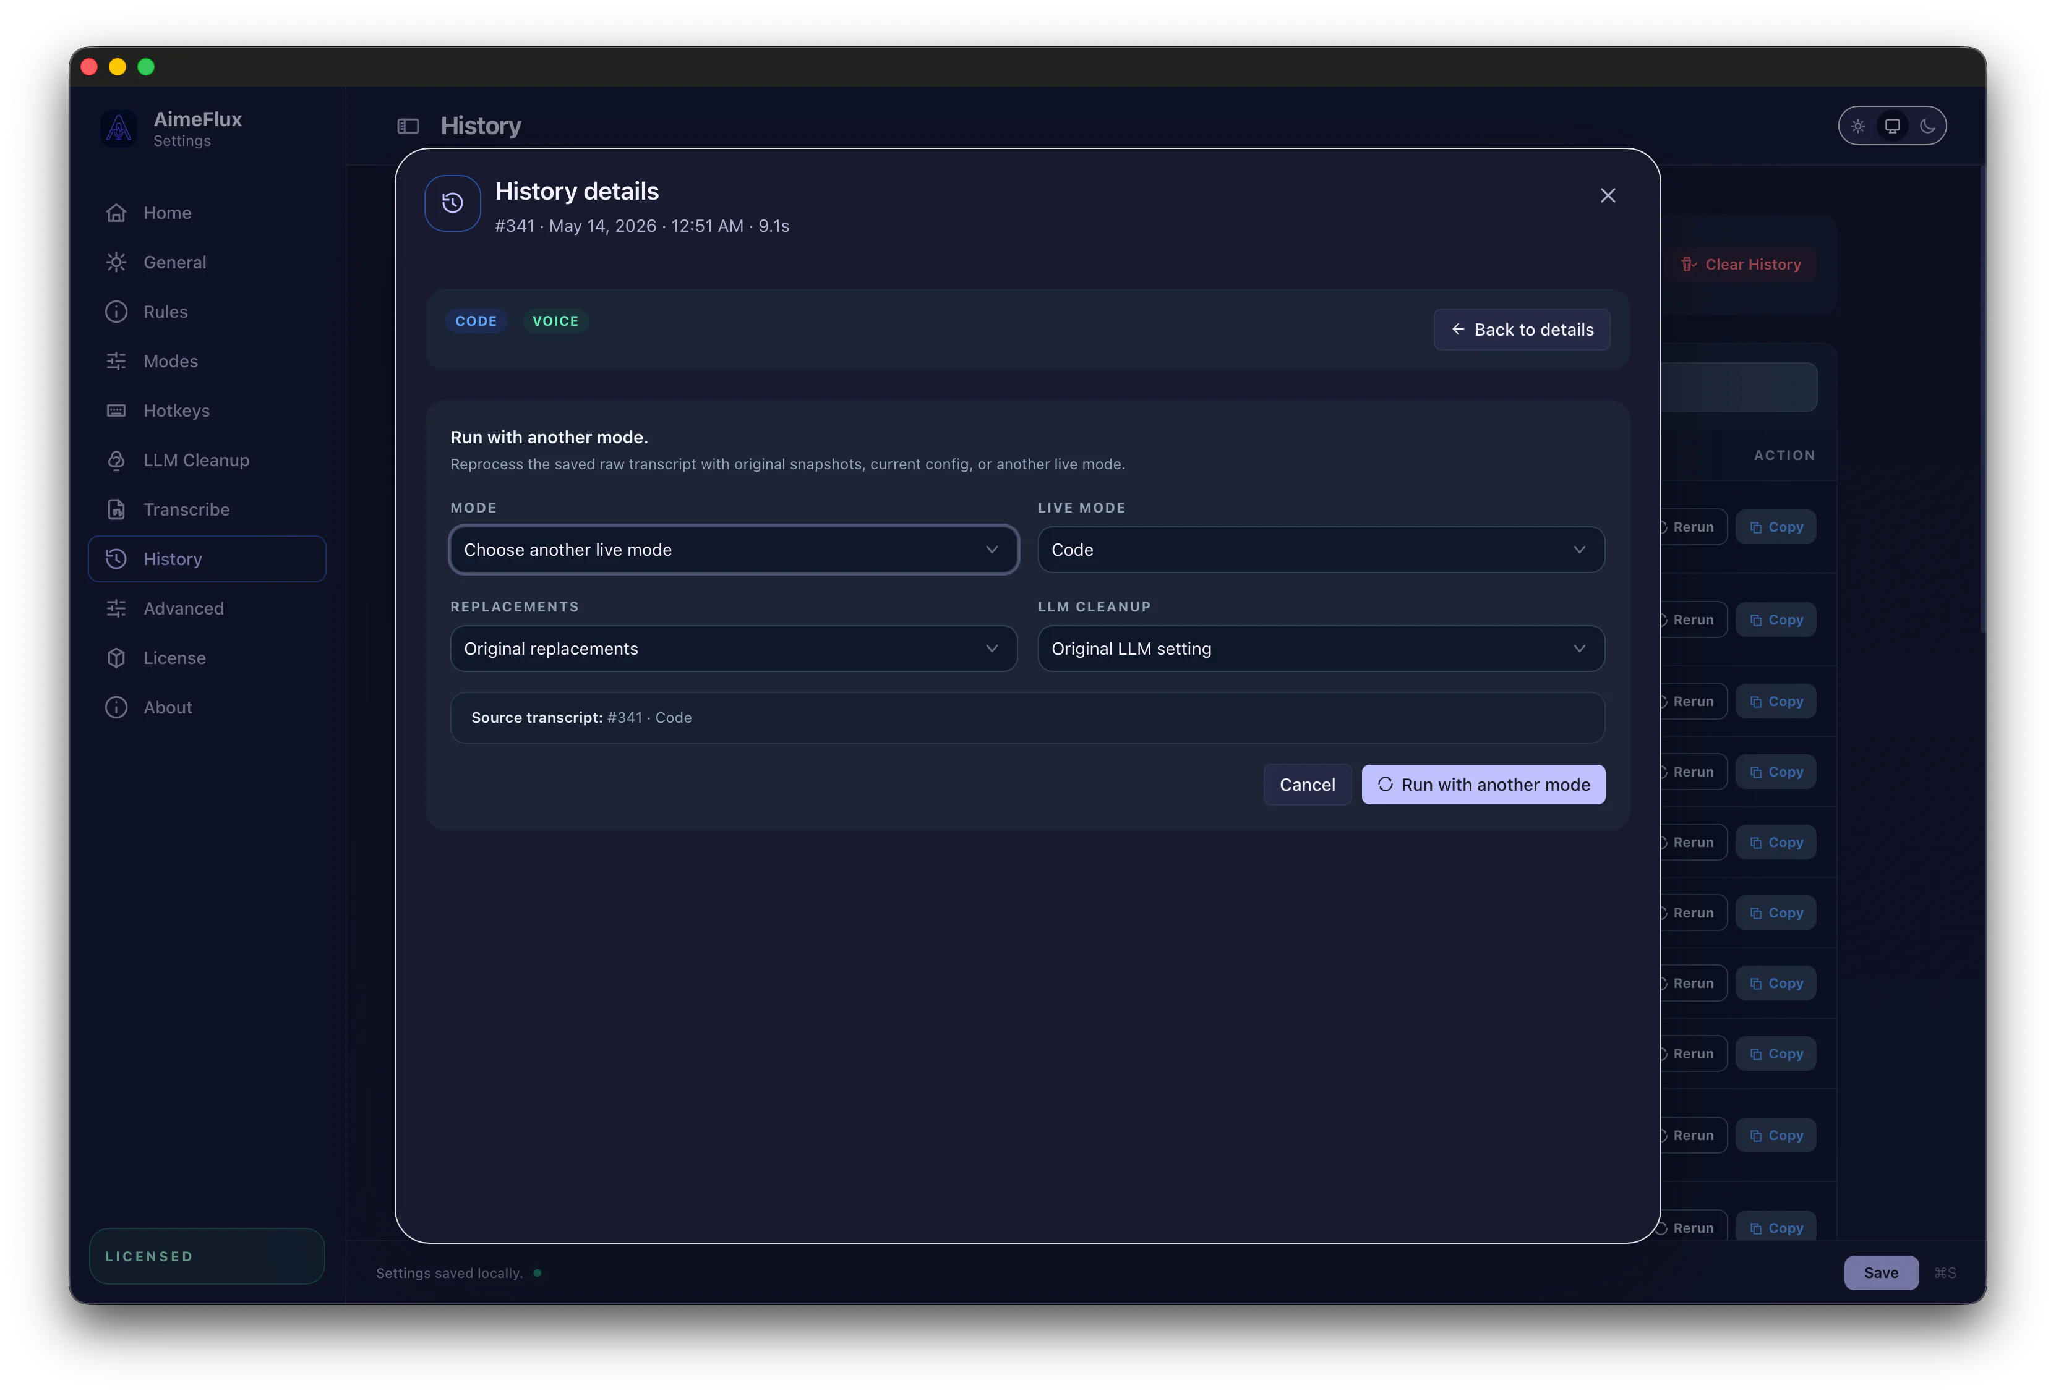Click Cancel in the rerun panel
Viewport: 2056px width, 1396px height.
tap(1308, 785)
